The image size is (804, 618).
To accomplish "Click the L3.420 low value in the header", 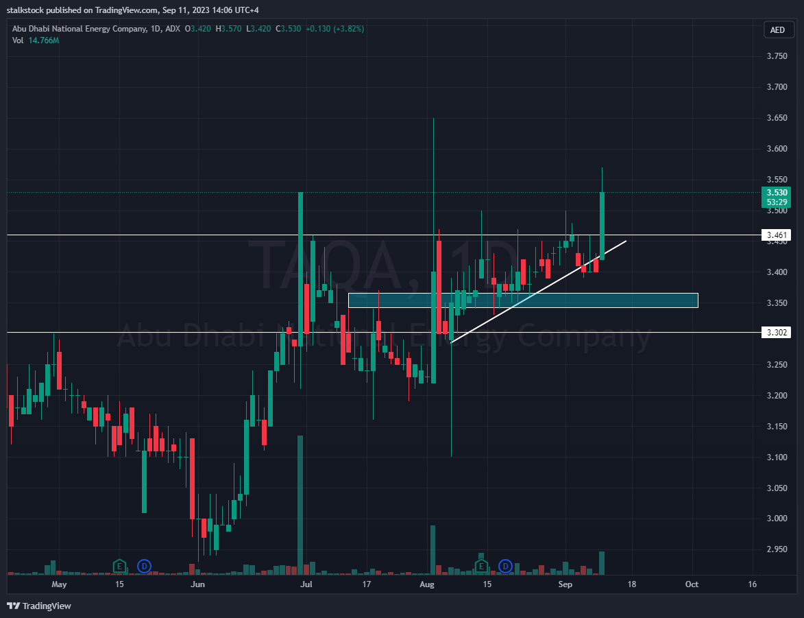I will tap(258, 29).
